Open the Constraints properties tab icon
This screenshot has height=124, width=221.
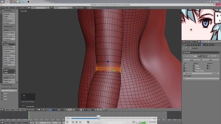[x=199, y=45]
